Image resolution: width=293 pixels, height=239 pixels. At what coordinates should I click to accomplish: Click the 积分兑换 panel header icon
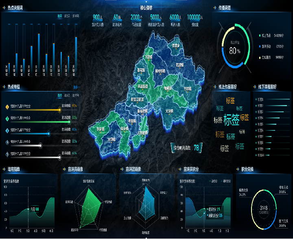click(x=238, y=168)
